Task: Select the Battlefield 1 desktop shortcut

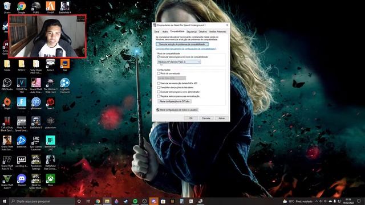Action: click(36, 123)
